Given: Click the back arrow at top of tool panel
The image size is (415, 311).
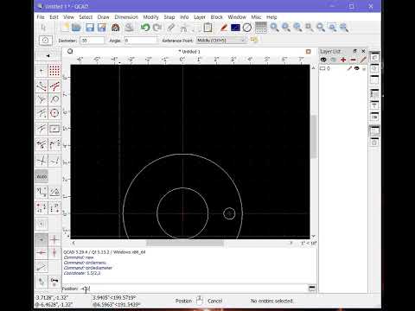Looking at the screenshot, I should (x=48, y=55).
